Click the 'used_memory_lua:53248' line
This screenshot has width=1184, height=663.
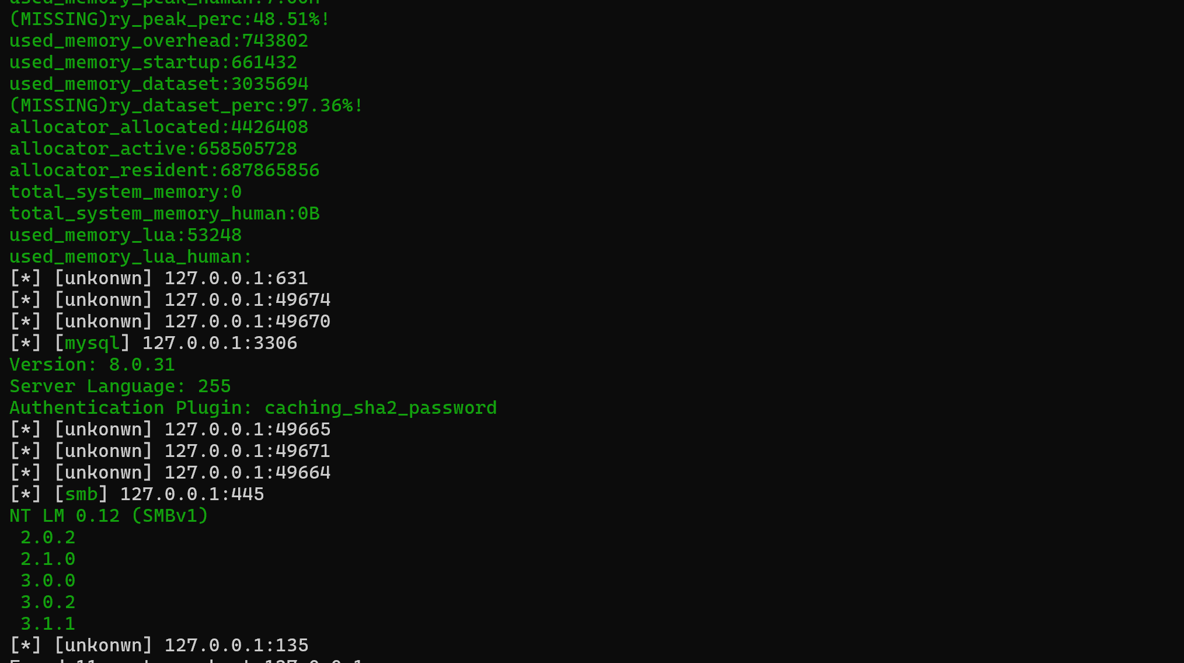(x=126, y=235)
